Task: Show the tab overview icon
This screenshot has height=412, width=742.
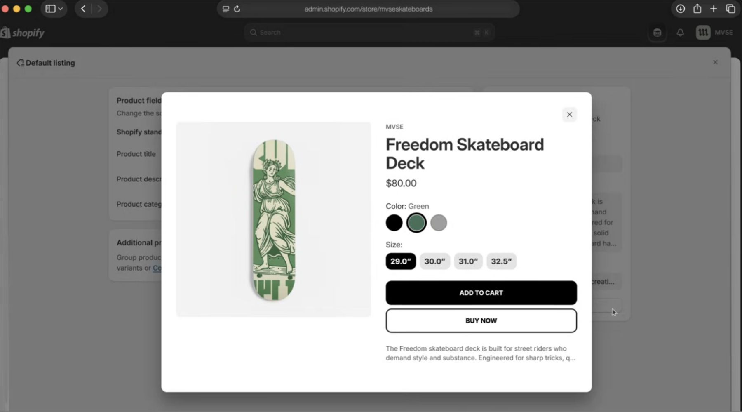Action: [730, 9]
